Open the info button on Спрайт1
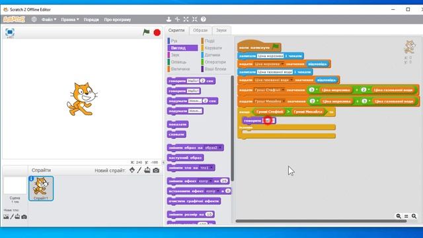The width and height of the screenshot is (423, 238). click(x=31, y=178)
